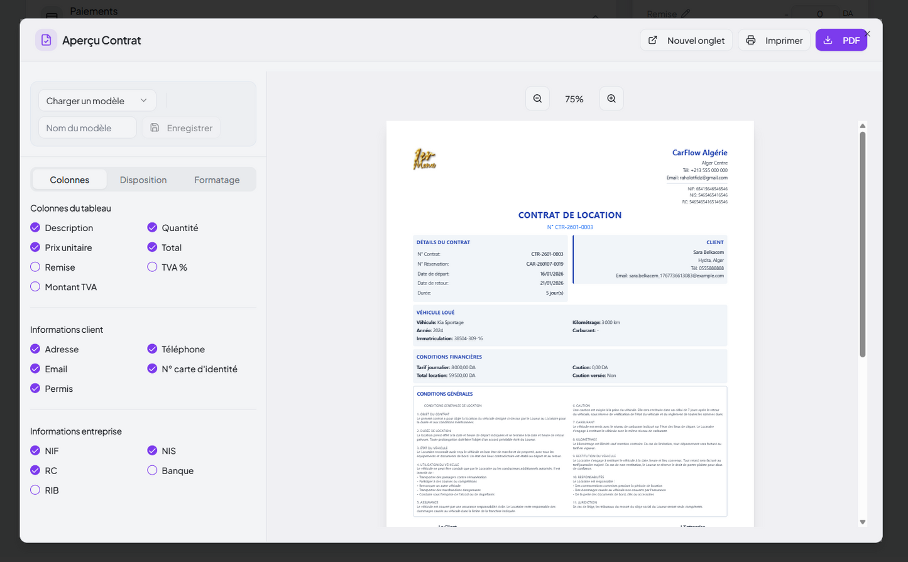Click the zoom out magnifier icon
908x562 pixels.
tap(537, 99)
